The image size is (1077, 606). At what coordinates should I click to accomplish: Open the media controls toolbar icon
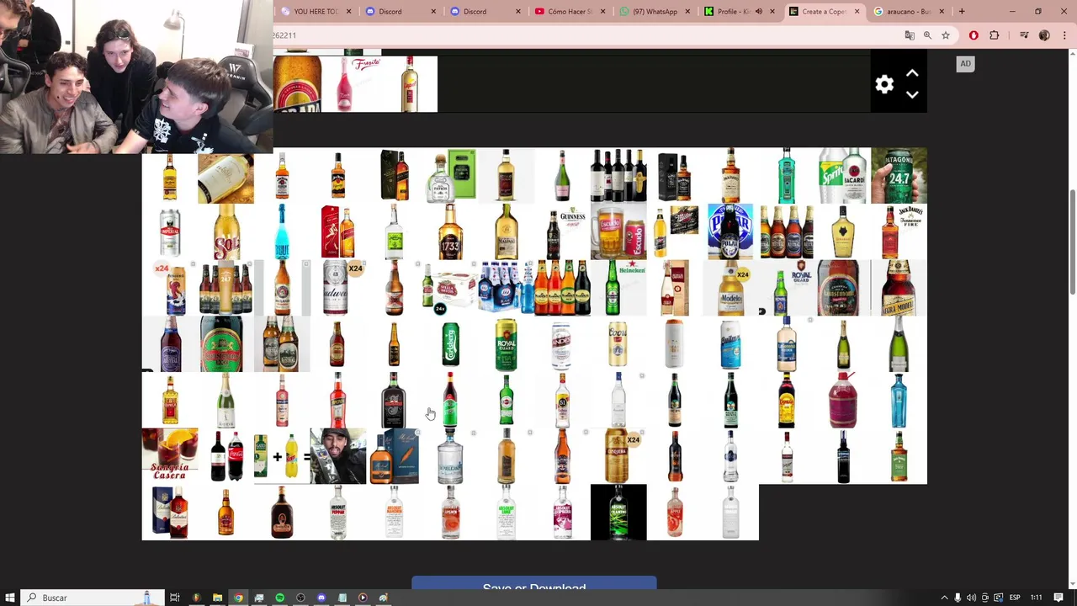tap(1024, 35)
